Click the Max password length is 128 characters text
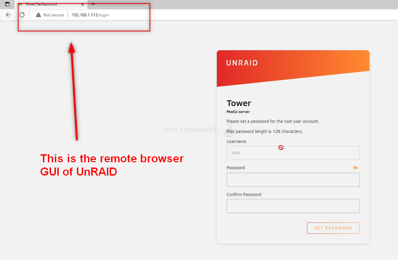 point(265,132)
